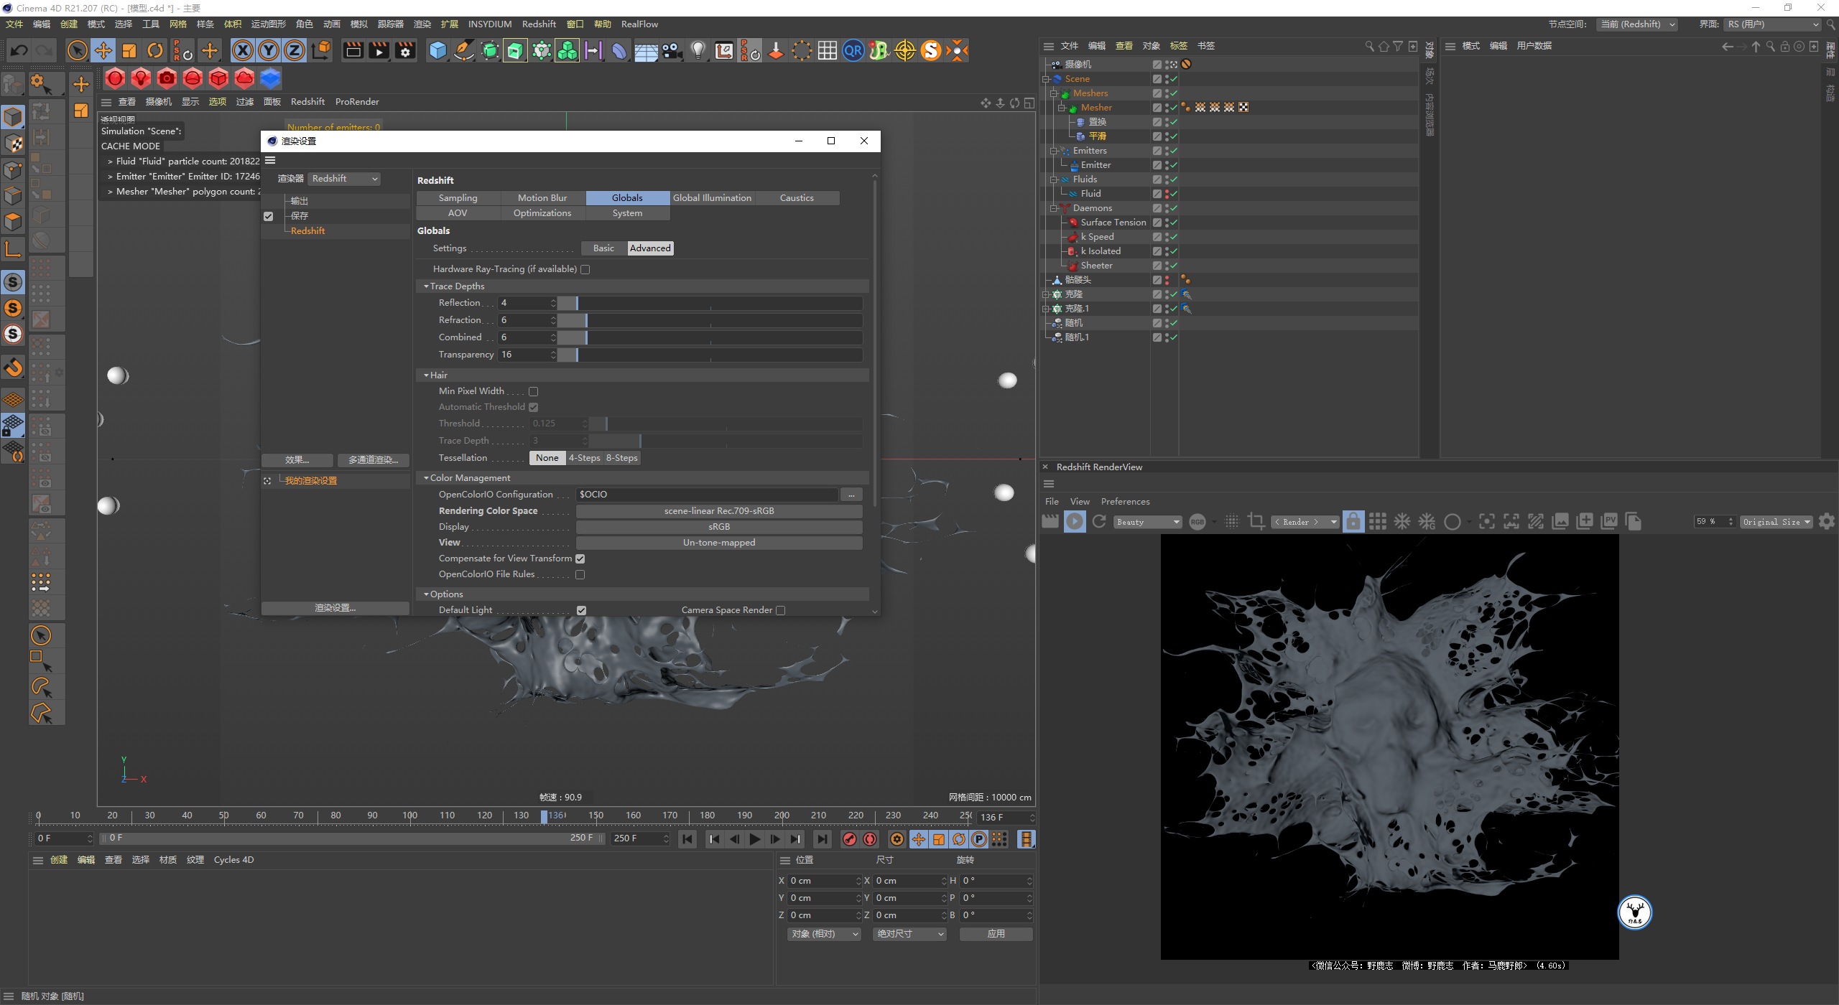Open the light bulb object icon

(x=698, y=50)
